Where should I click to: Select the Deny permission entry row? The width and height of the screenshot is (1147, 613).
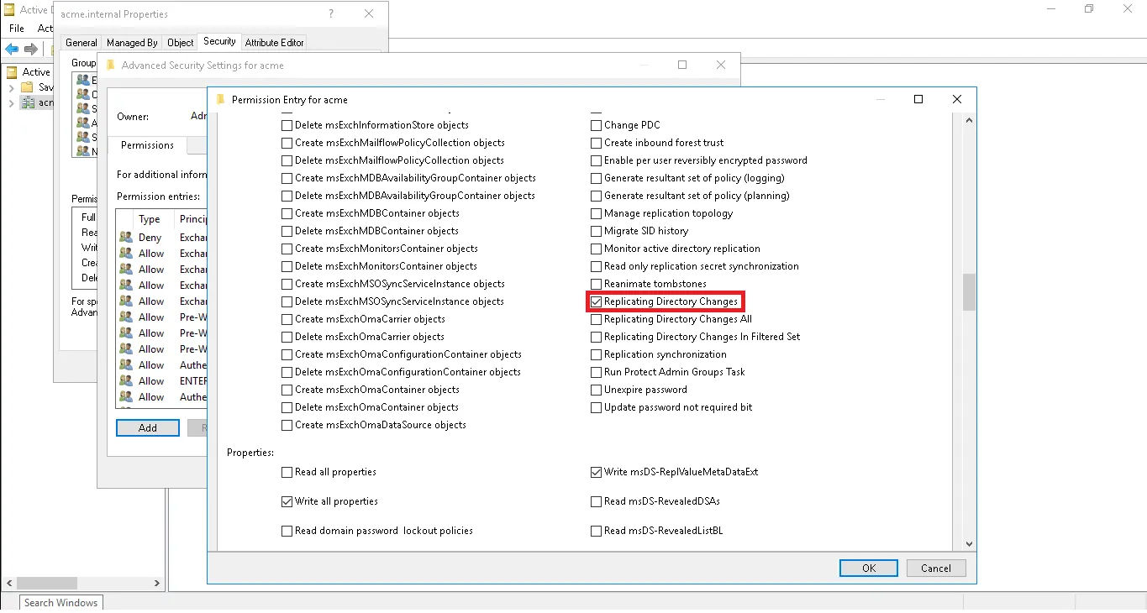[x=162, y=238]
